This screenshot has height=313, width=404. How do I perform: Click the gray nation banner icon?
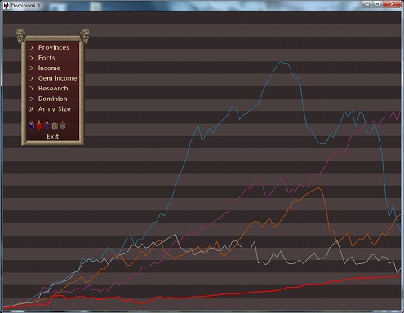point(63,126)
